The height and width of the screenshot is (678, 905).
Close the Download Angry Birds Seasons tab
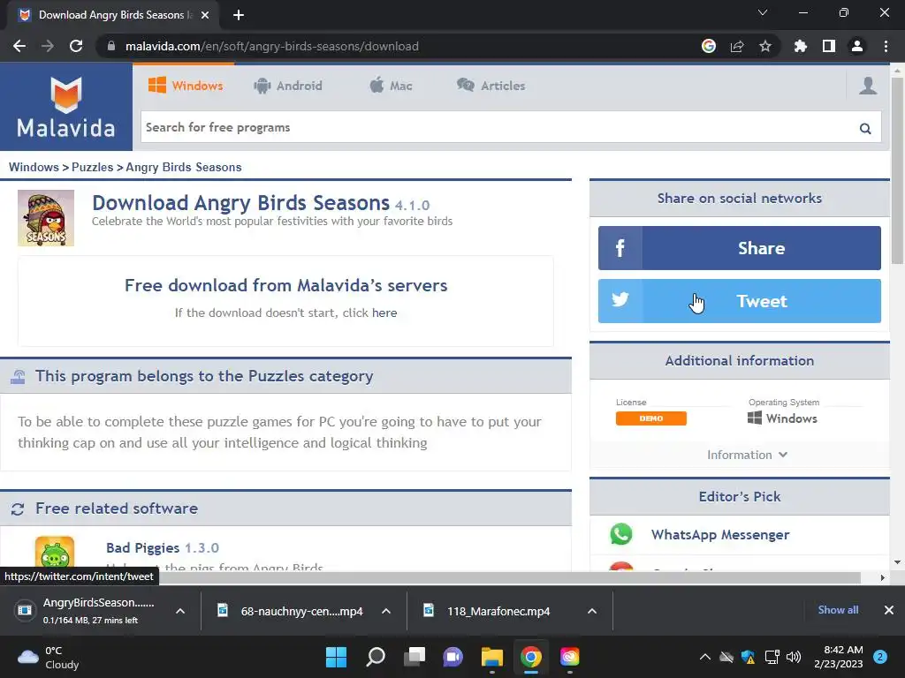[205, 15]
